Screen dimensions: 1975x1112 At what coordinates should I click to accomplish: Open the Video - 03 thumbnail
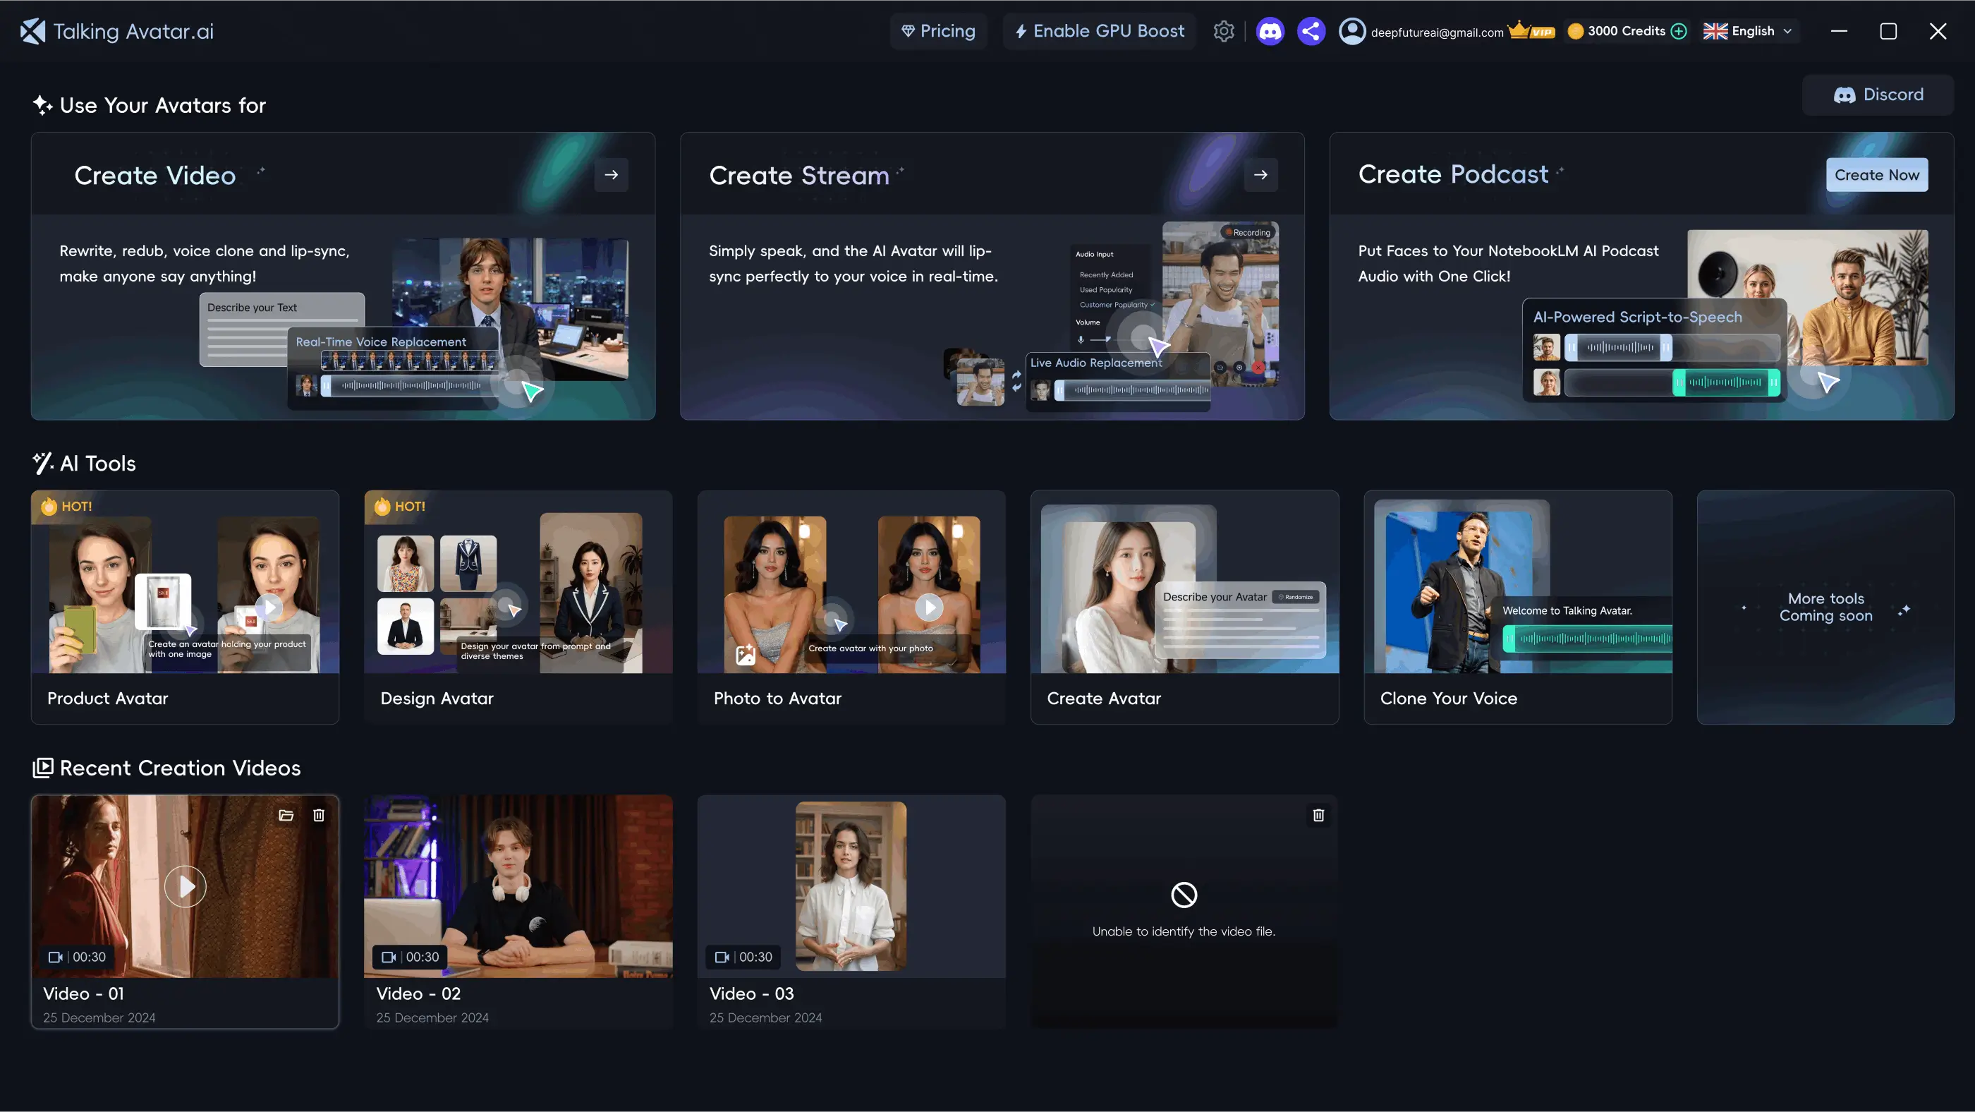click(851, 886)
